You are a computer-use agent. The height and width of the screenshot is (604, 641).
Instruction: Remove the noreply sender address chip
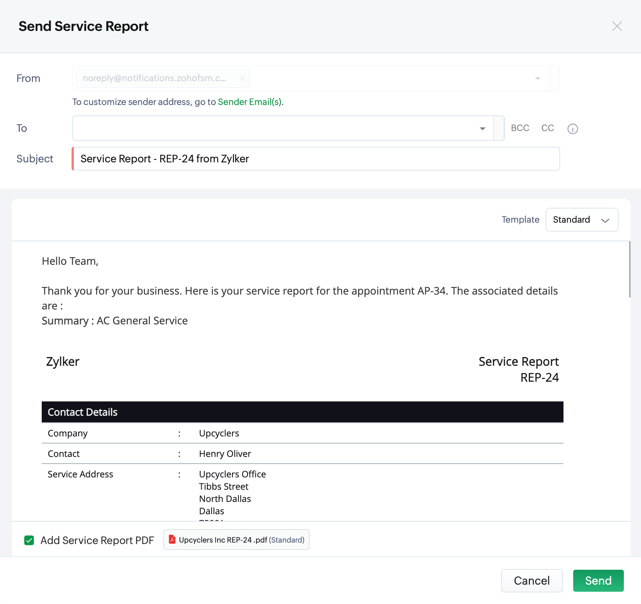tap(242, 78)
